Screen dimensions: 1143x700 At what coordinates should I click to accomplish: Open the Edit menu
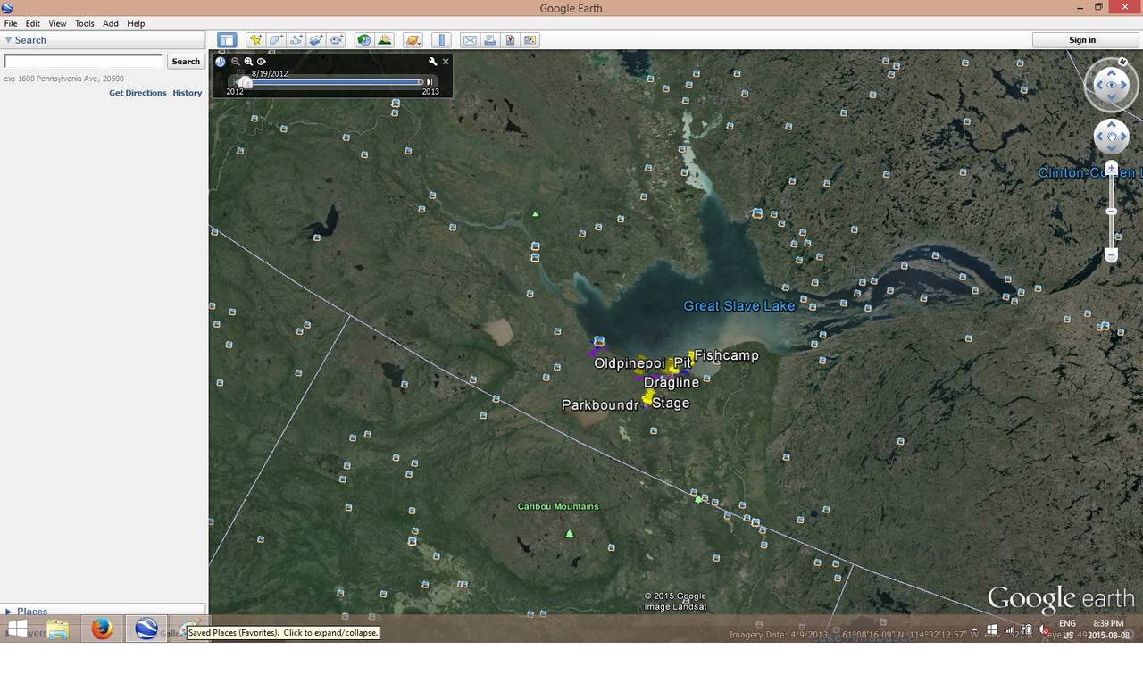(x=33, y=23)
